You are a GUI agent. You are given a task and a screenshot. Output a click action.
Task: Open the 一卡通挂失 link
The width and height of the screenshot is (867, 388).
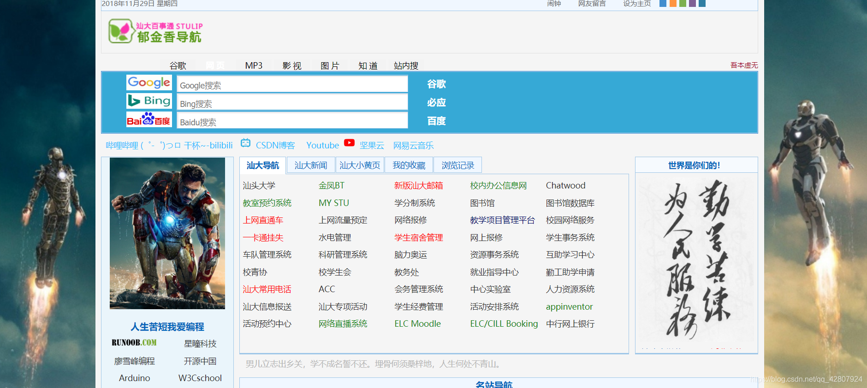point(263,238)
